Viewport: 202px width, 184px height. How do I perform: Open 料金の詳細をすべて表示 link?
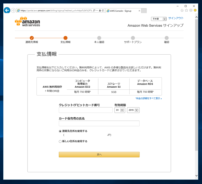click(148, 98)
